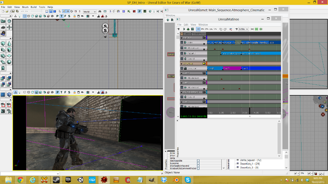The height and width of the screenshot is (184, 328).
Task: Toggle the FaceFX track enable checkbox
Action: [182, 53]
